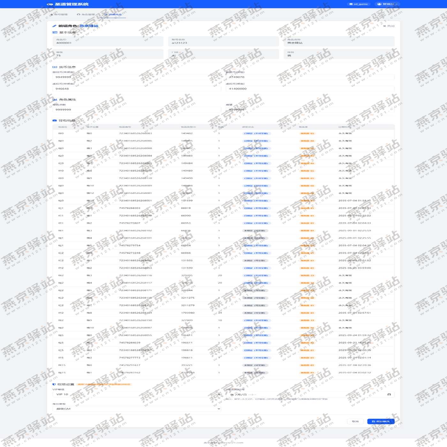
Task: Open the 管理员 user menu
Action: (388, 4)
